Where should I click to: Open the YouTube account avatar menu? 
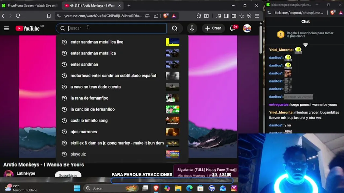click(x=247, y=28)
